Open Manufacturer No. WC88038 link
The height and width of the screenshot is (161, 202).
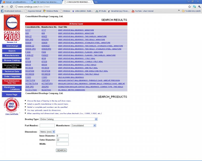46,74
